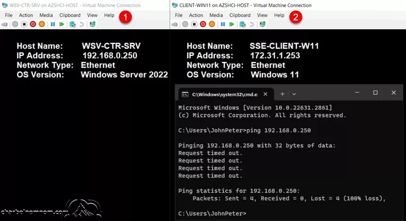Viewport: 406px width, 221px height.
Task: Click host name value SSE-CLIENT-W11
Action: pos(284,46)
